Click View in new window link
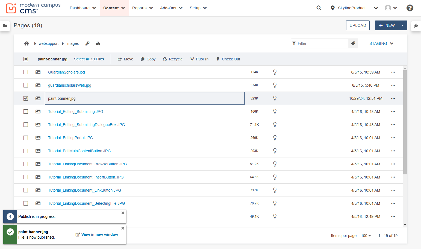 [x=97, y=235]
